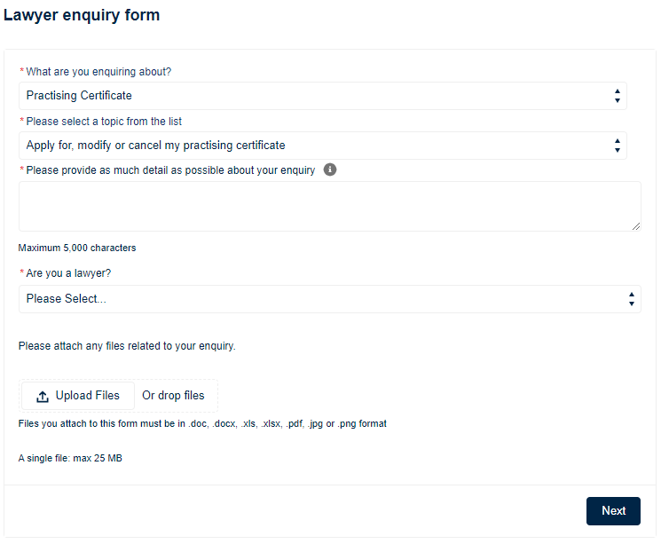Click the Next button
Image resolution: width=661 pixels, height=544 pixels.
[x=613, y=510]
